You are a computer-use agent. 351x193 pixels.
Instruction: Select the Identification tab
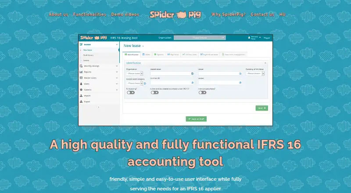(132, 55)
